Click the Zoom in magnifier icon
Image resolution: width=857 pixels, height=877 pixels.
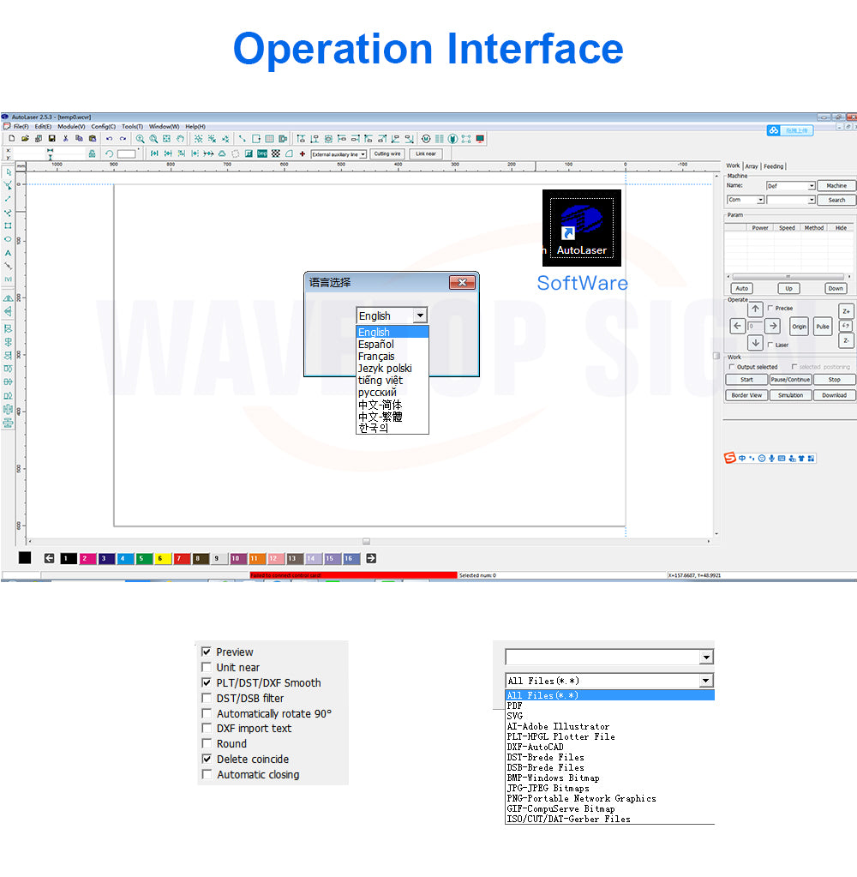[x=140, y=139]
